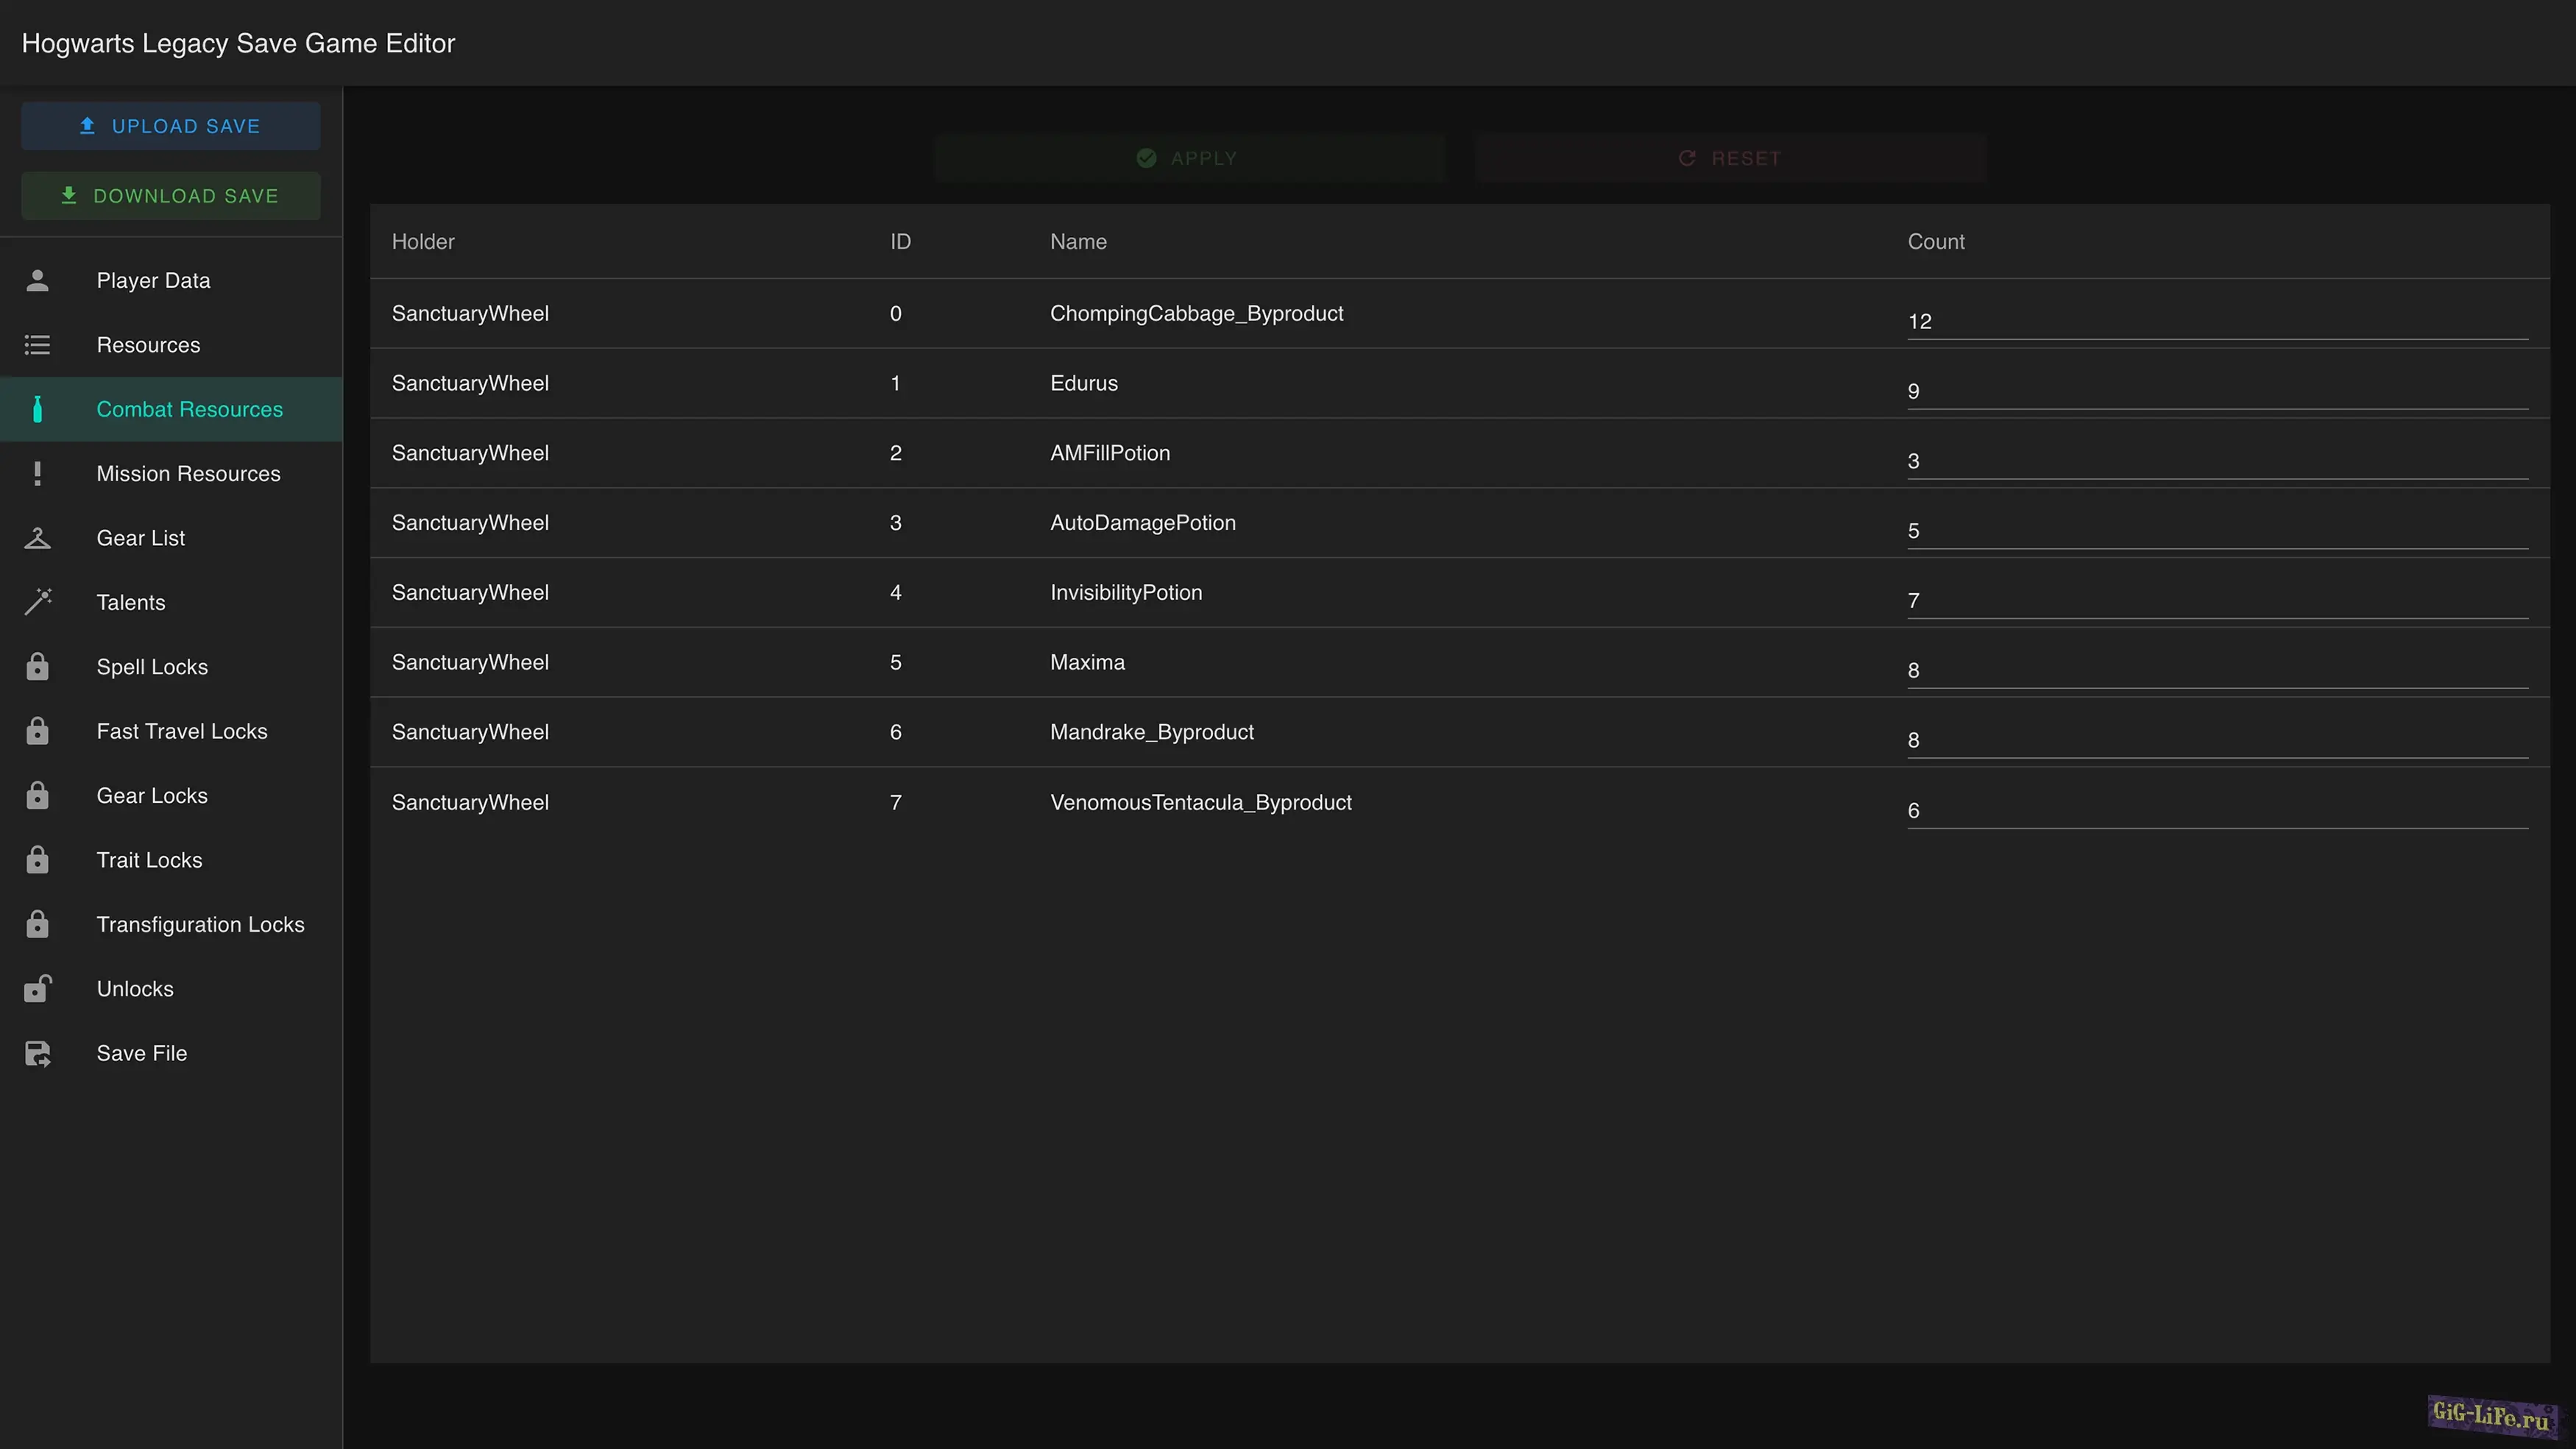Select Gear Locks in the sidebar
Screen dimensions: 2576x1449
(x=152, y=796)
